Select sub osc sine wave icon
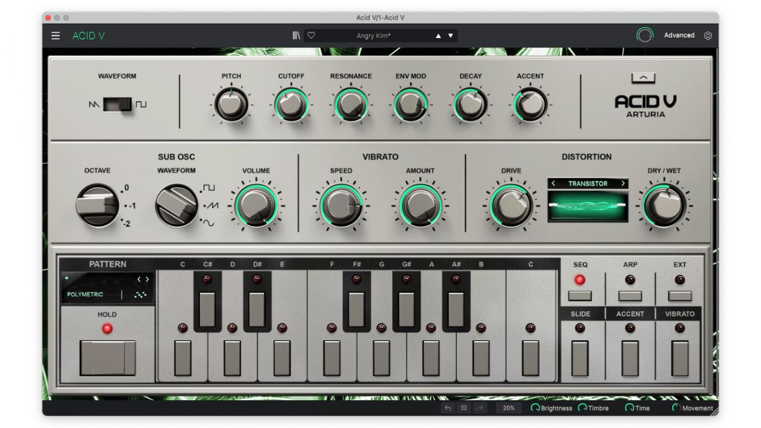This screenshot has height=428, width=761. (209, 223)
